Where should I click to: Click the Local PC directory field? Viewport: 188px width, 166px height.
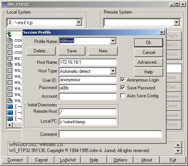tap(88, 122)
